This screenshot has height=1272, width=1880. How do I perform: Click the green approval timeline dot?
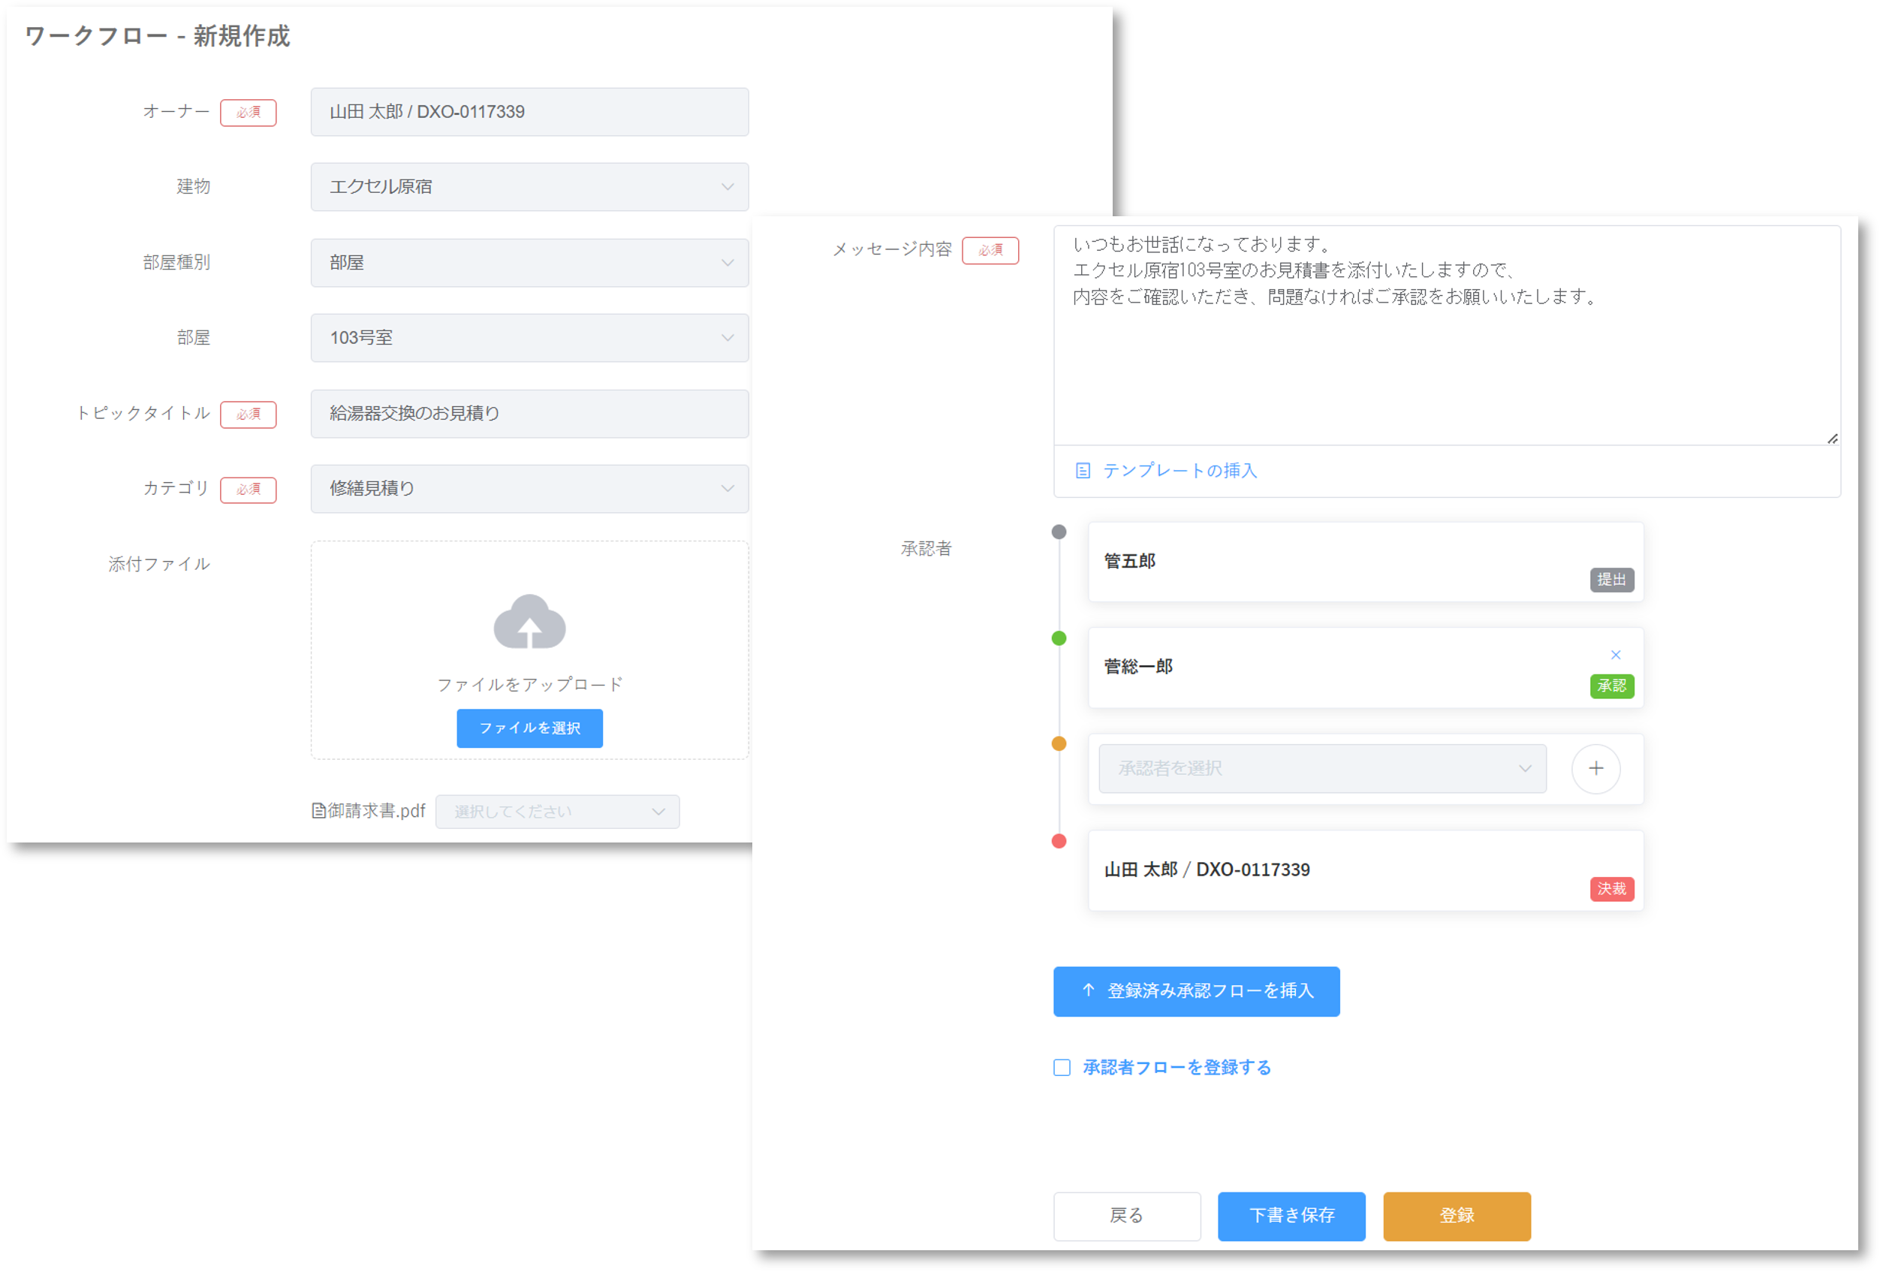click(x=1058, y=638)
